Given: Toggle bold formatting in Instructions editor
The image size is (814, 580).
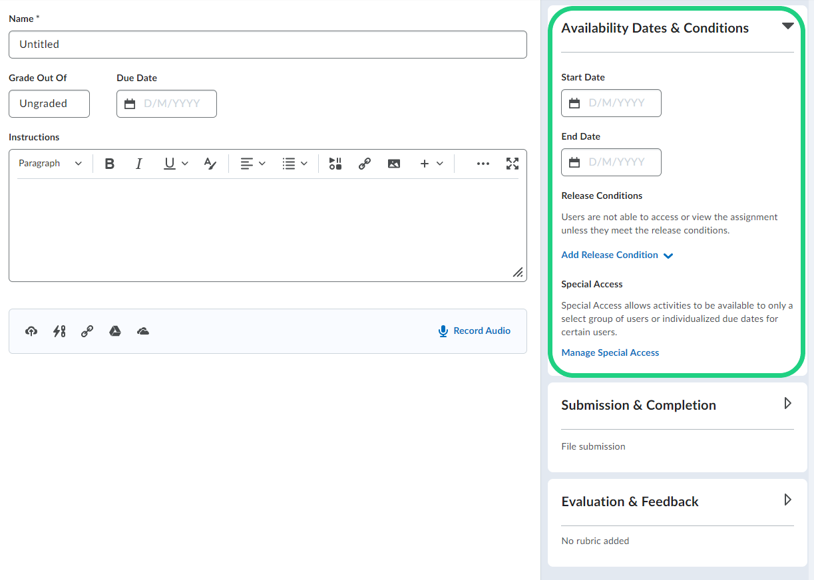Looking at the screenshot, I should tap(110, 164).
